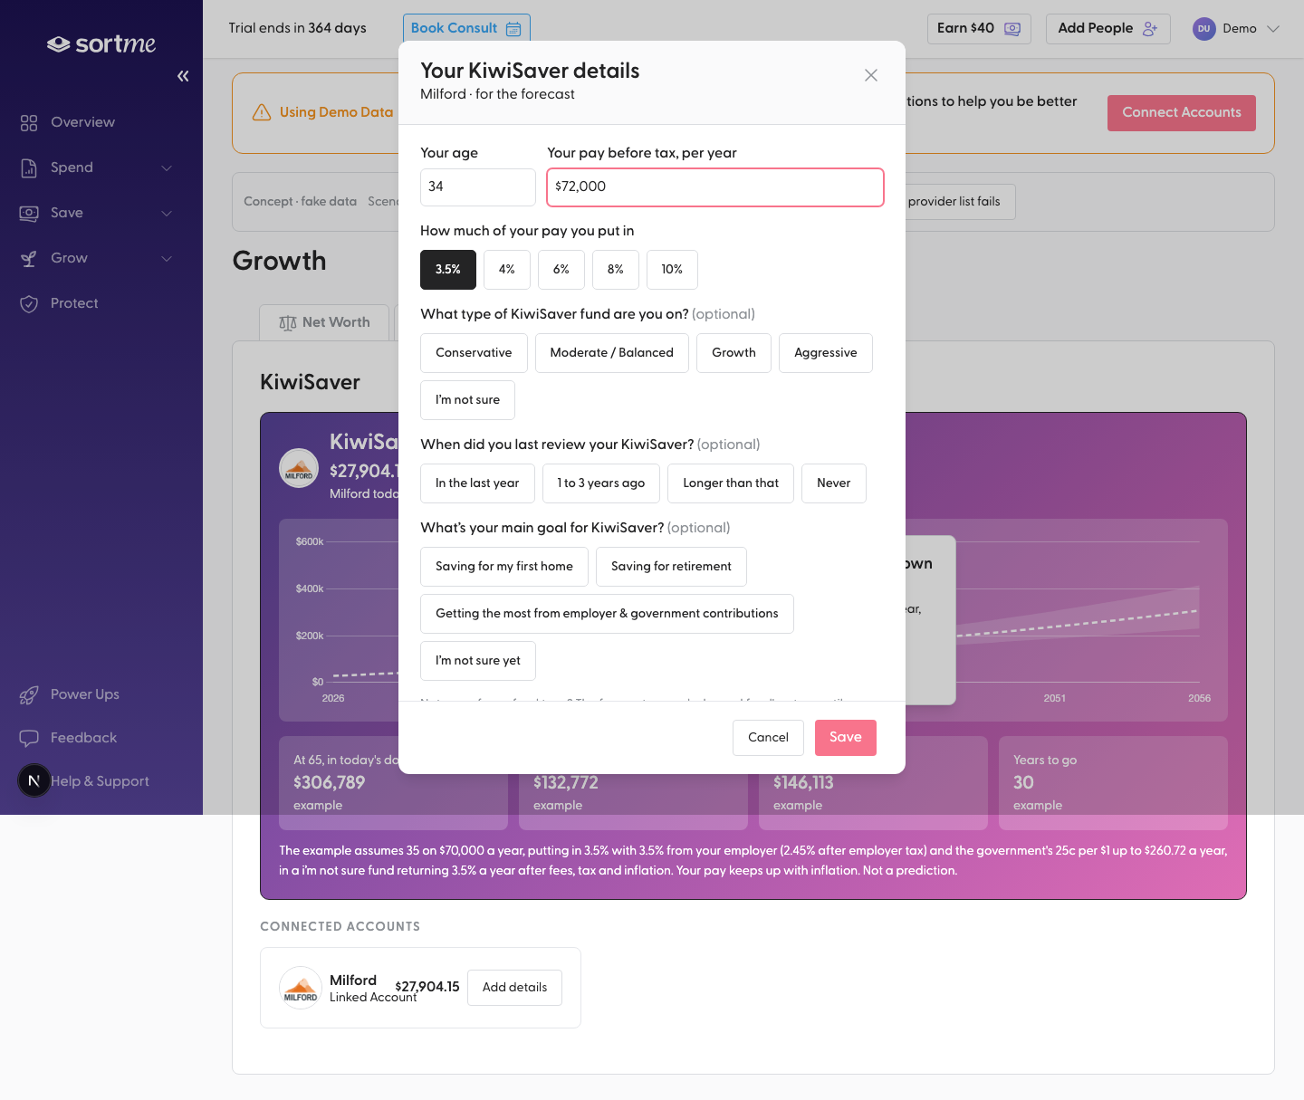Collapse the sidebar with double-chevron icon
This screenshot has width=1304, height=1100.
tap(183, 76)
